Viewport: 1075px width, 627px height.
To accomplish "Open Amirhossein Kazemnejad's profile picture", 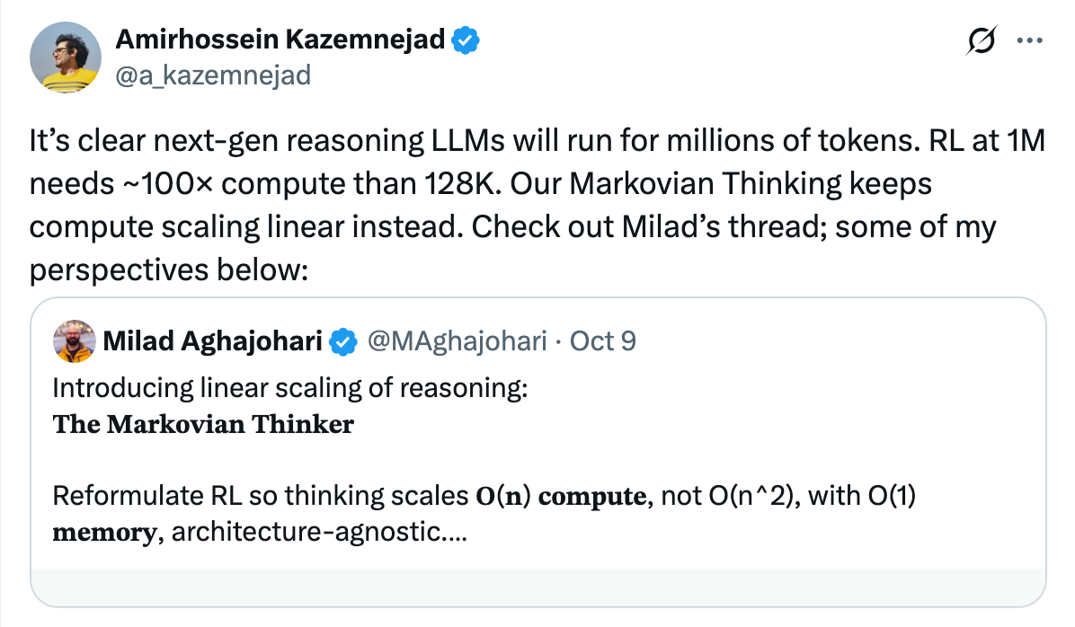I will (x=65, y=57).
